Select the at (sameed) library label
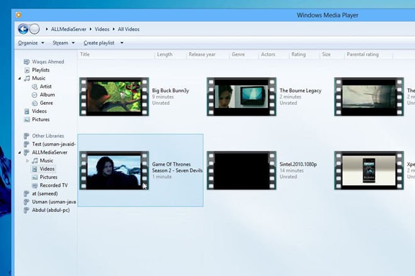Image resolution: width=415 pixels, height=276 pixels. 45,194
